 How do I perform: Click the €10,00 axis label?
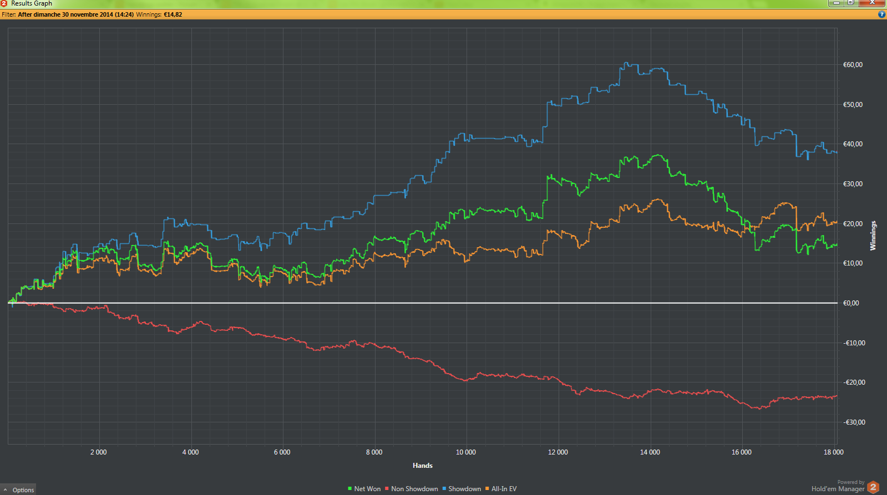tap(853, 263)
